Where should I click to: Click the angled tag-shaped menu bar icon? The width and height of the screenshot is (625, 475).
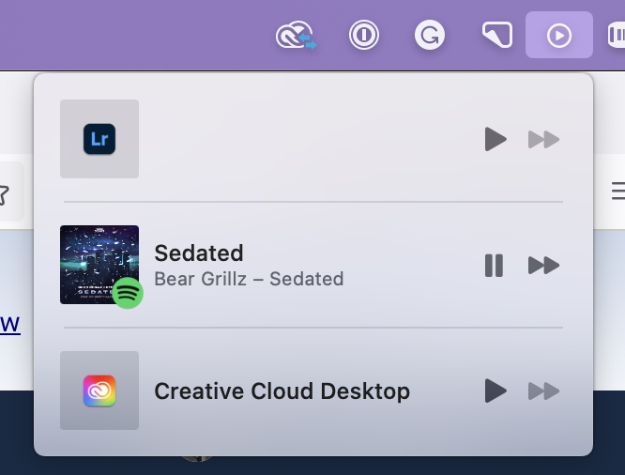click(497, 35)
